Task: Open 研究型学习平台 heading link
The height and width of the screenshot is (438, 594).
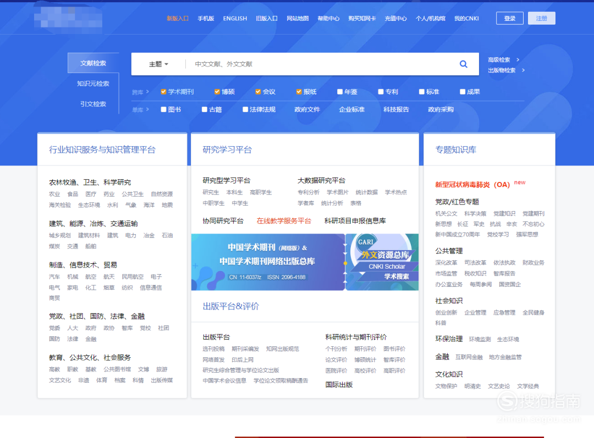Action: pyautogui.click(x=227, y=181)
